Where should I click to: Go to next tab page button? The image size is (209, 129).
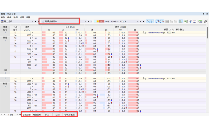click(x=17, y=115)
